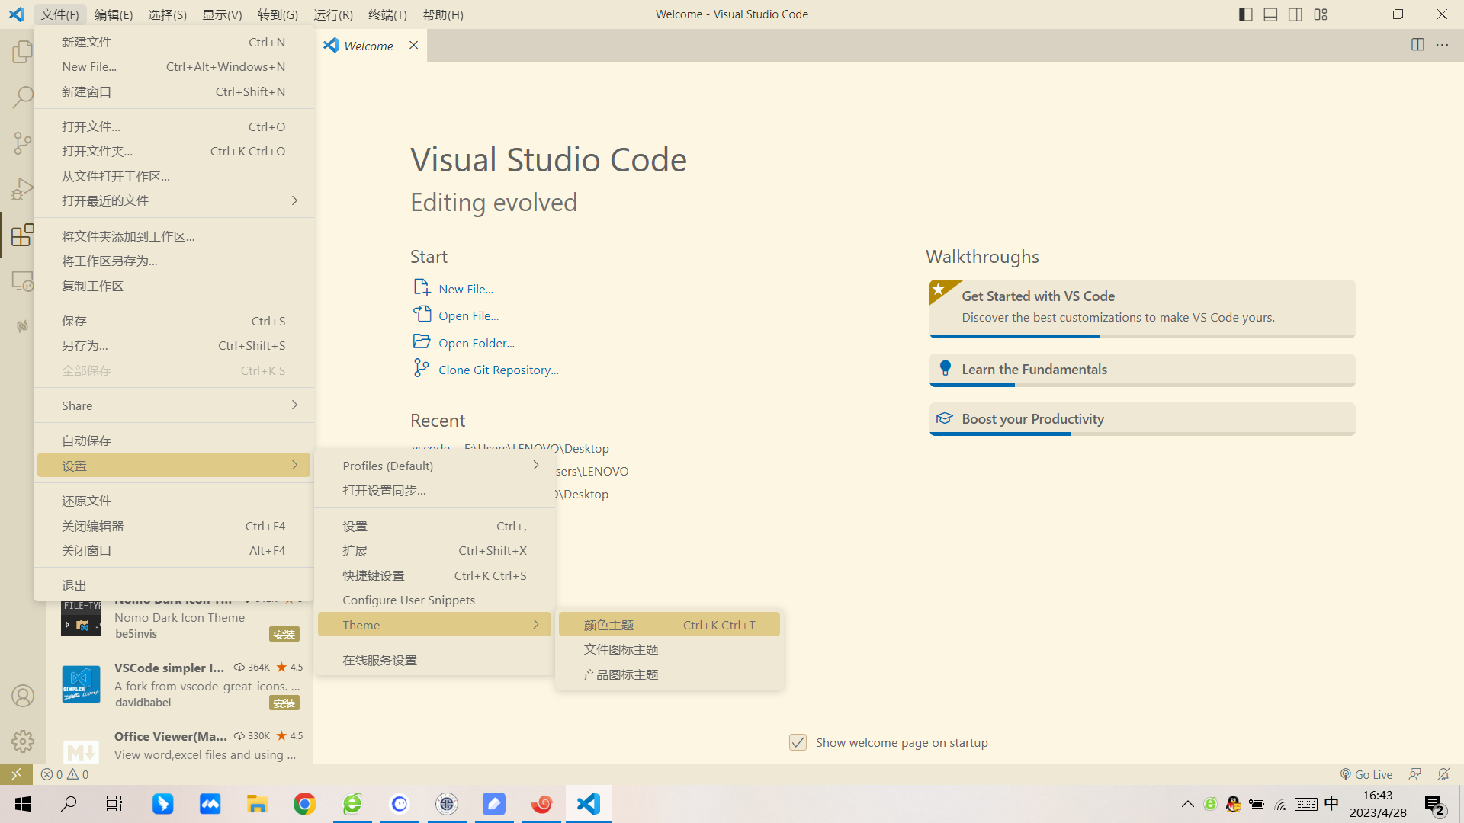Image resolution: width=1464 pixels, height=823 pixels.
Task: Open Source Control in activity bar
Action: [22, 143]
